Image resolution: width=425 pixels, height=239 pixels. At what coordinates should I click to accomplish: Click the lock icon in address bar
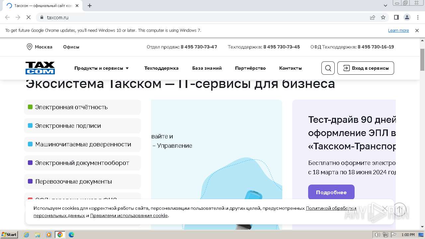(42, 17)
